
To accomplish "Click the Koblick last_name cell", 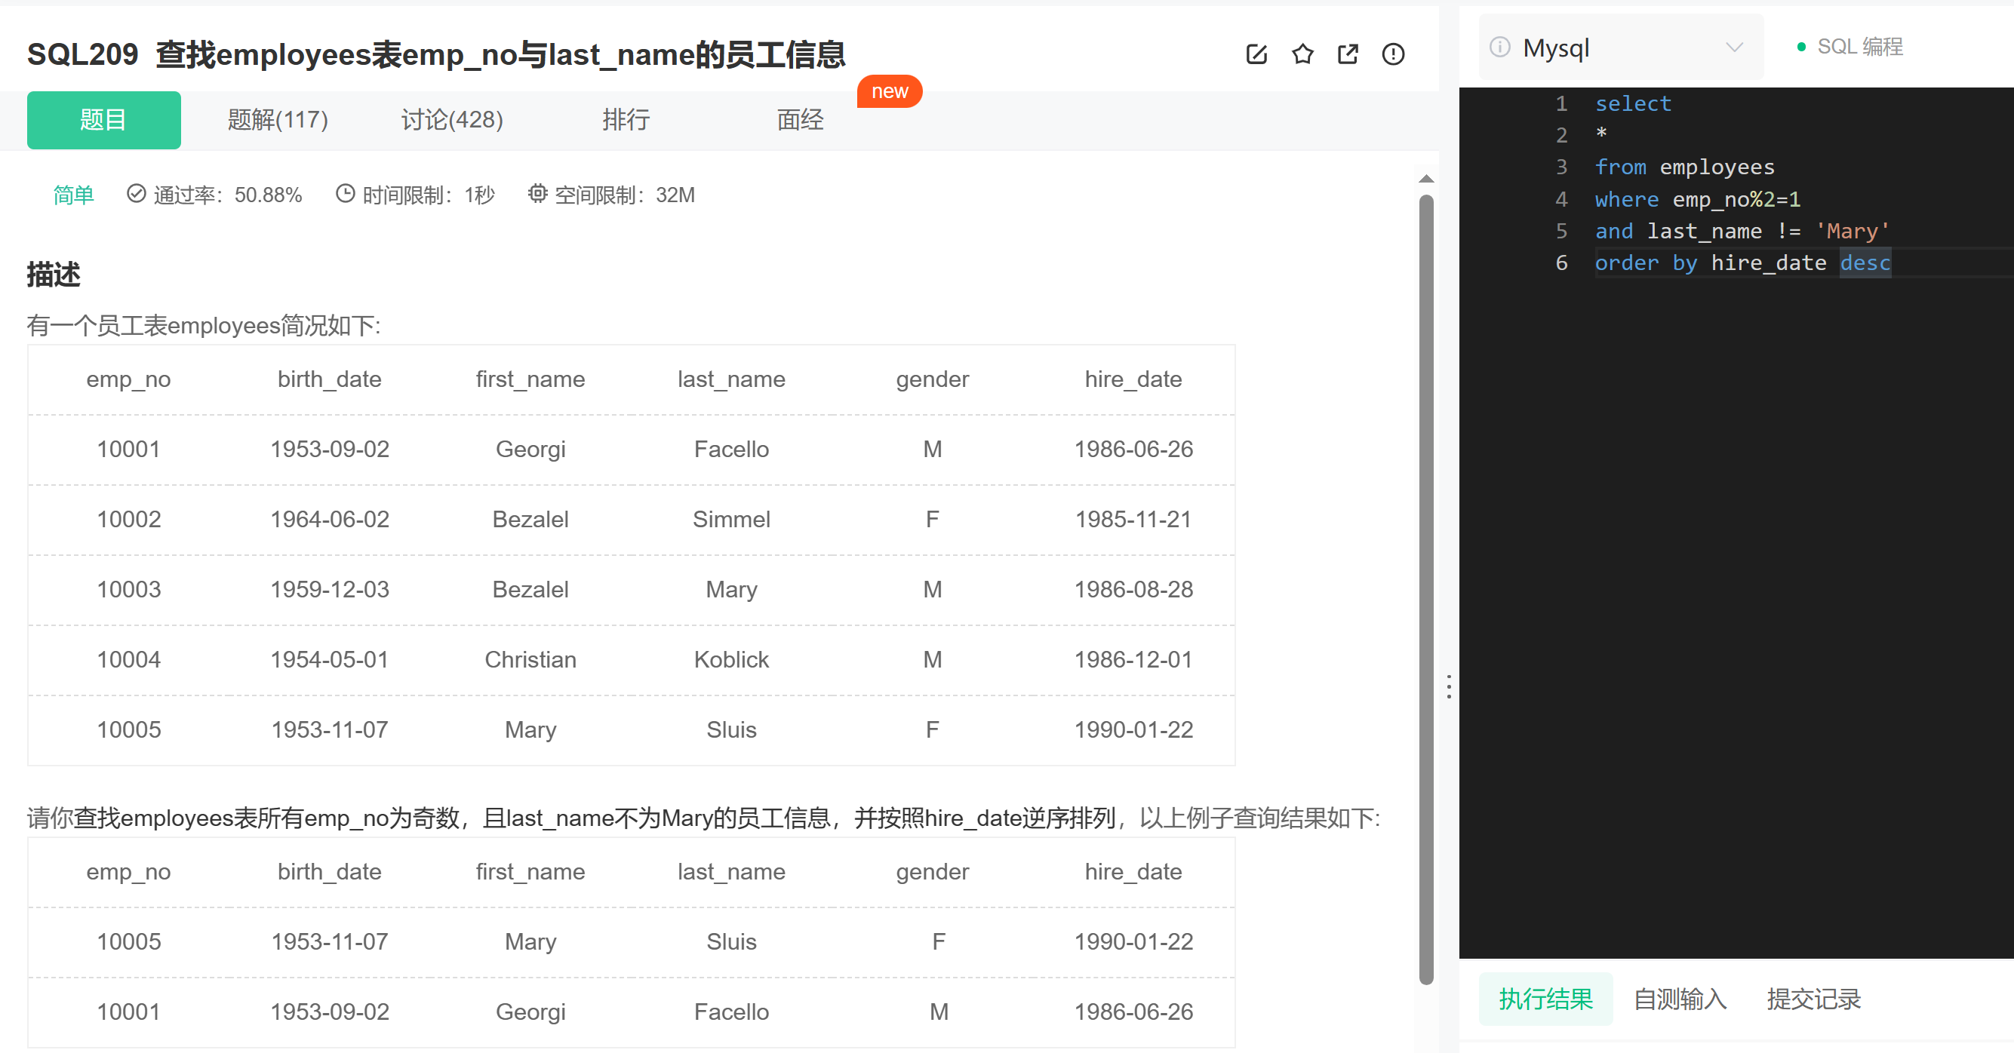I will tap(731, 659).
